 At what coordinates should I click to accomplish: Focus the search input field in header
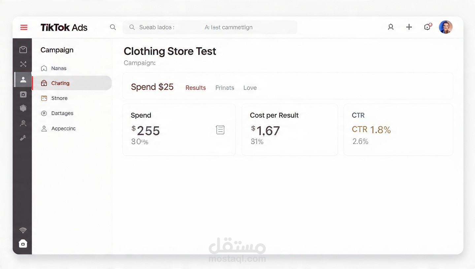tap(210, 27)
